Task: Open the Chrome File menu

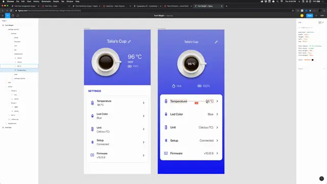Action: 17,1
